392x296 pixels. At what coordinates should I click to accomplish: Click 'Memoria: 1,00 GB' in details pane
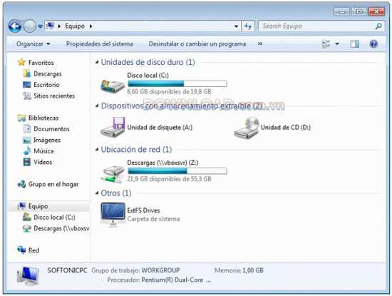239,270
